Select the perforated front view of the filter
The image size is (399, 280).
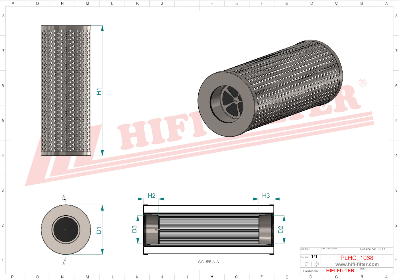point(66,91)
